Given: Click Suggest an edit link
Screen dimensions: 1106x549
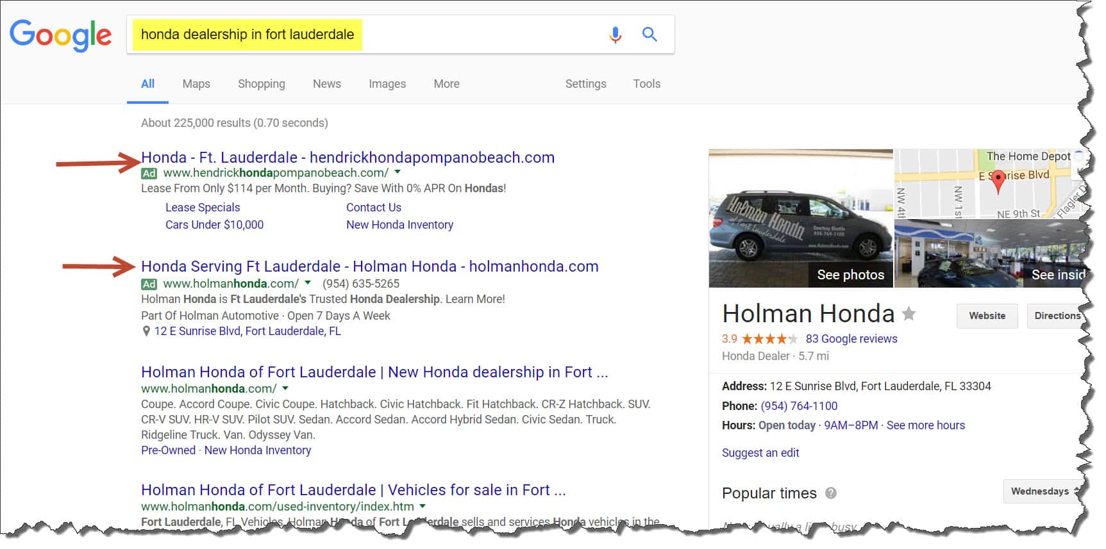Looking at the screenshot, I should (760, 453).
